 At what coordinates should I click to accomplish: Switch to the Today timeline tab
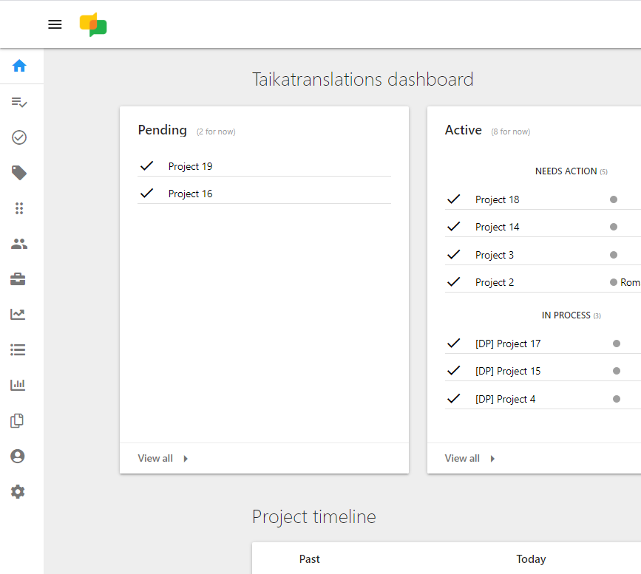coord(531,559)
